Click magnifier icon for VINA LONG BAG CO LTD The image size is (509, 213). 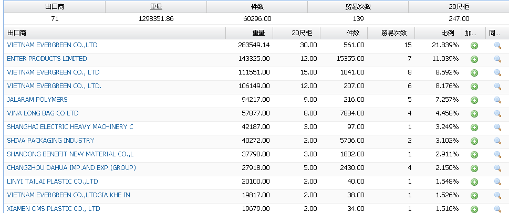(497, 114)
